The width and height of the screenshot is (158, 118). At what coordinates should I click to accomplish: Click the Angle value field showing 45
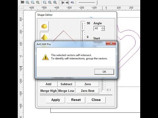pyautogui.click(x=97, y=29)
